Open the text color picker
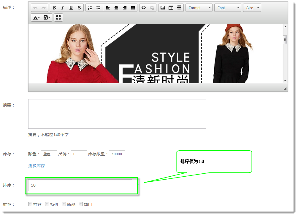 [37, 17]
